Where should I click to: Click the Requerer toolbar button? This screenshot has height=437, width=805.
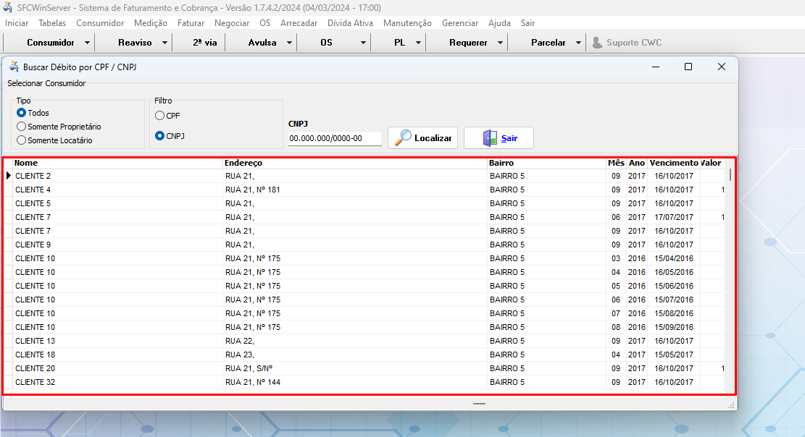[x=468, y=43]
